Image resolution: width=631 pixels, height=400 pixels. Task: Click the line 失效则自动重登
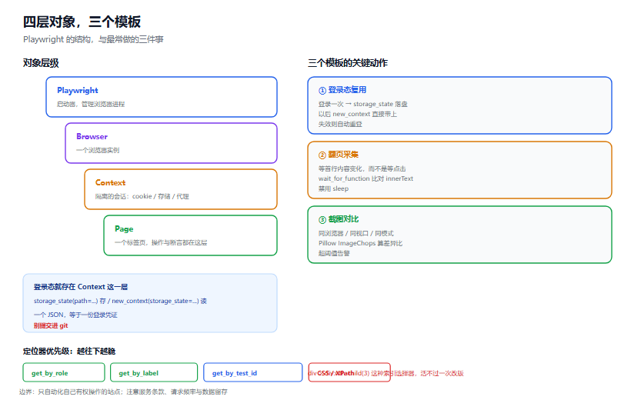(340, 125)
